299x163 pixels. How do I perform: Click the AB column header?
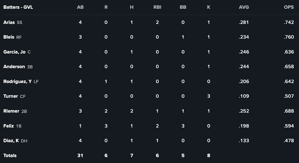point(80,7)
